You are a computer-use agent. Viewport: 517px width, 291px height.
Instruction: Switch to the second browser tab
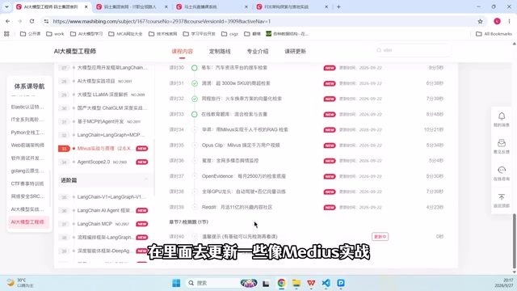point(132,6)
